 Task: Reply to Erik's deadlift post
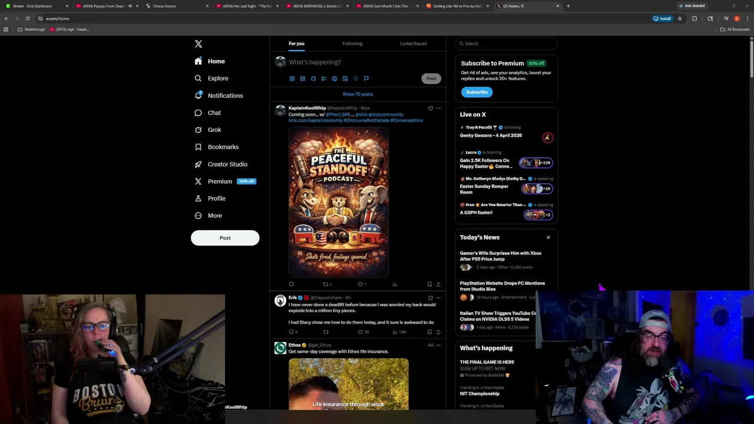click(x=292, y=332)
